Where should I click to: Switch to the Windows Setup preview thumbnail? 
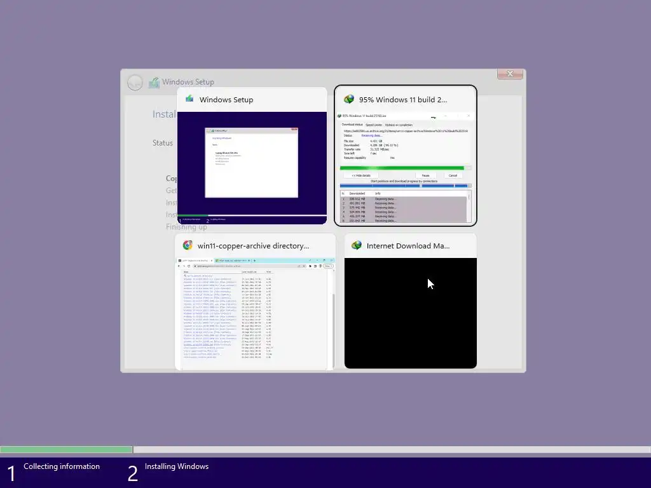coord(252,168)
